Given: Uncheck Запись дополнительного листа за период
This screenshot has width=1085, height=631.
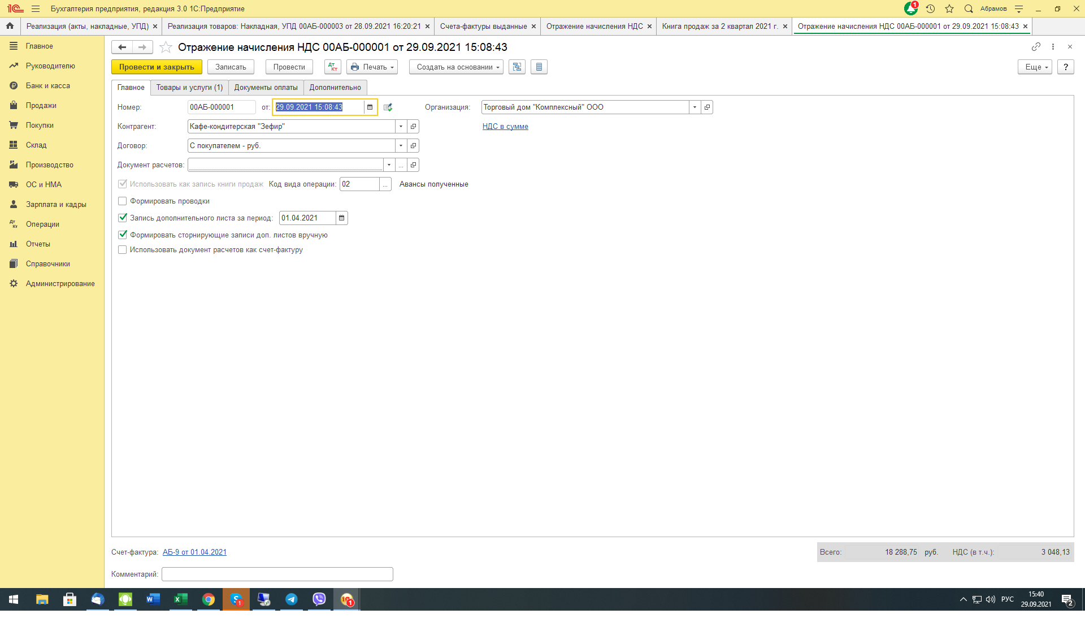Looking at the screenshot, I should point(123,218).
